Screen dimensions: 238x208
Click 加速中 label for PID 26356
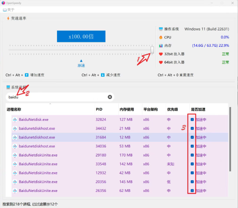pos(201,190)
